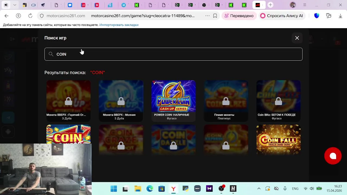Switch to the Telegram tab
The width and height of the screenshot is (347, 195).
click(124, 5)
